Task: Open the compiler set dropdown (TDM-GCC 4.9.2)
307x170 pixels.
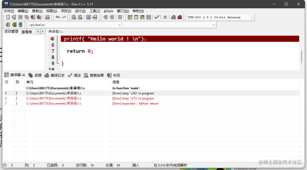Action: [220, 17]
